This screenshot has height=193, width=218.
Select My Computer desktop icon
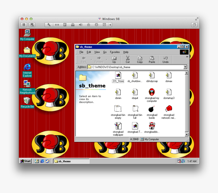(27, 35)
